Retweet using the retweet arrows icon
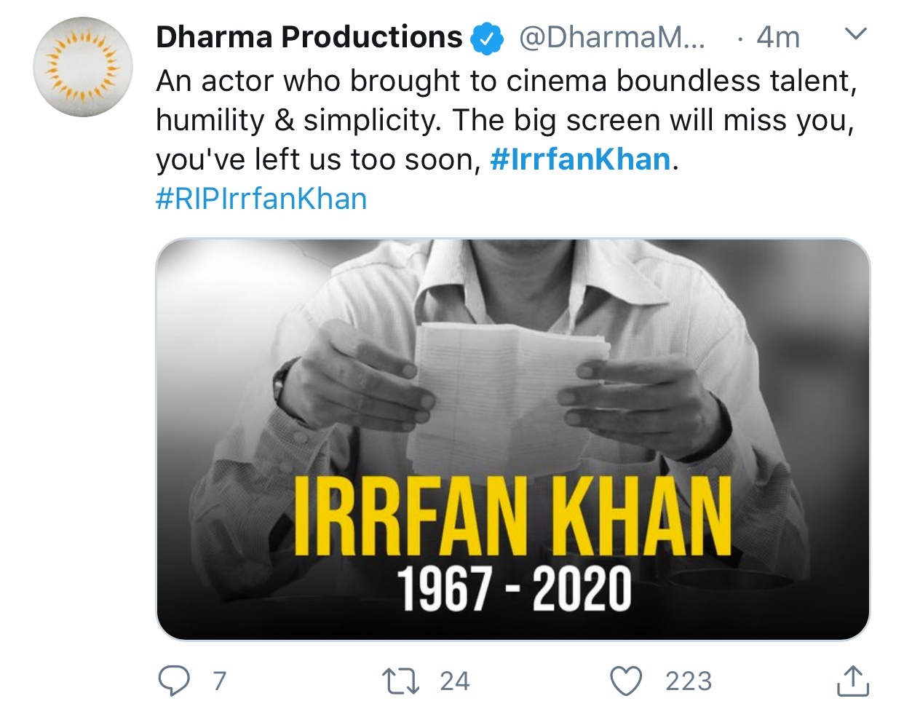Image resolution: width=904 pixels, height=717 pixels. [x=400, y=681]
